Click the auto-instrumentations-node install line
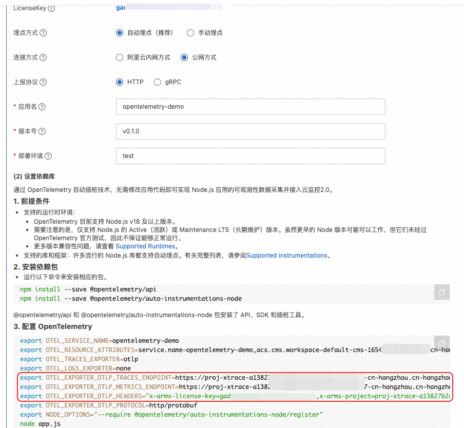The image size is (464, 428). tap(131, 299)
